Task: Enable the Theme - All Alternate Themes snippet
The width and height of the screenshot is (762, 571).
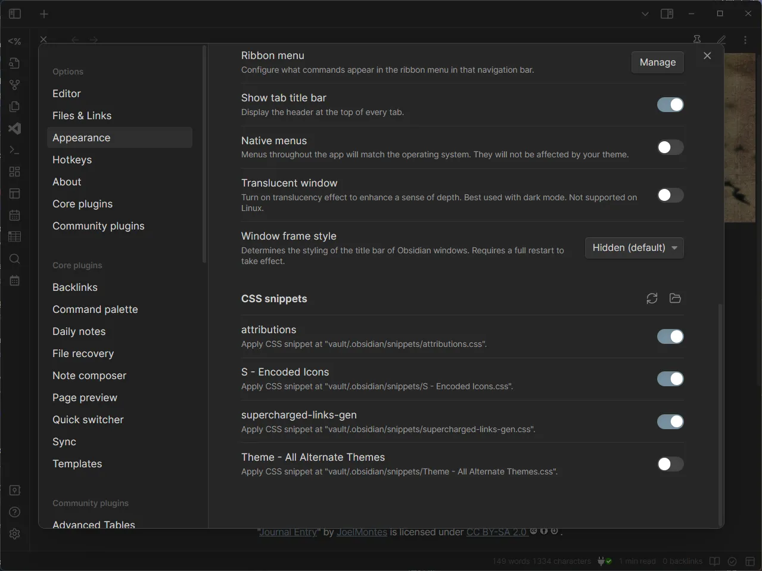Action: [670, 464]
